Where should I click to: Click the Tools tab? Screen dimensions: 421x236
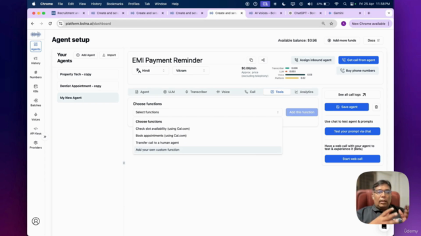pos(277,92)
